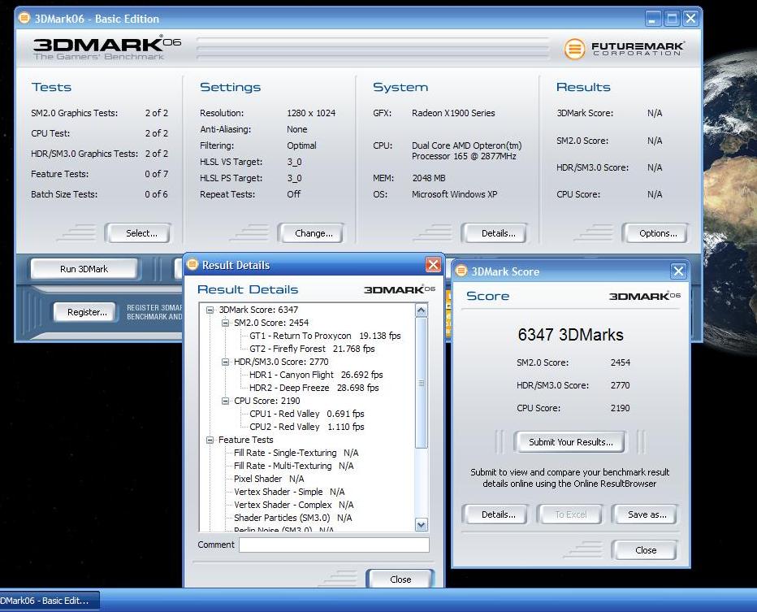Click Resolution value 1280 x 1024
Image resolution: width=757 pixels, height=612 pixels.
[311, 113]
